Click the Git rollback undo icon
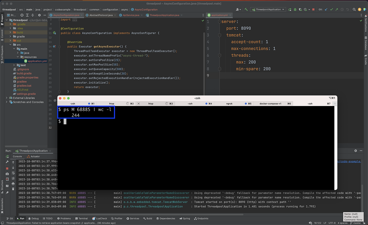The image size is (368, 225). [348, 9]
